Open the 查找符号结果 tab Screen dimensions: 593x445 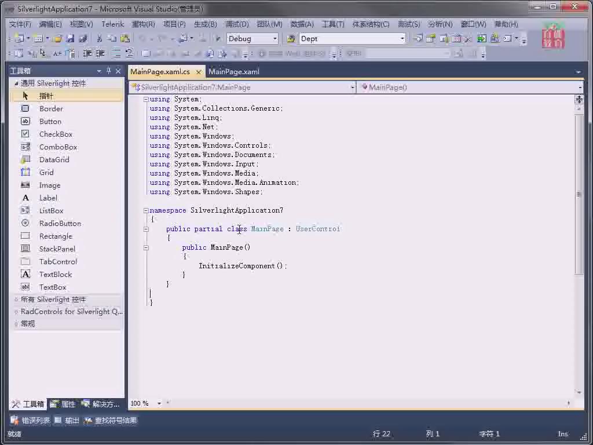pos(111,421)
